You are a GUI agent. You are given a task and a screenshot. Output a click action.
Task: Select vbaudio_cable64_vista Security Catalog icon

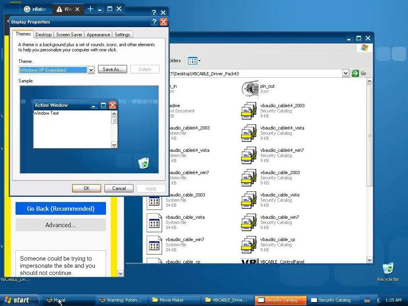249,133
